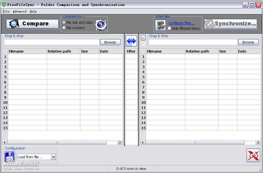Viewport: 263px width, 173px height.
Task: Focus the left folder path field
Action: 52,42
